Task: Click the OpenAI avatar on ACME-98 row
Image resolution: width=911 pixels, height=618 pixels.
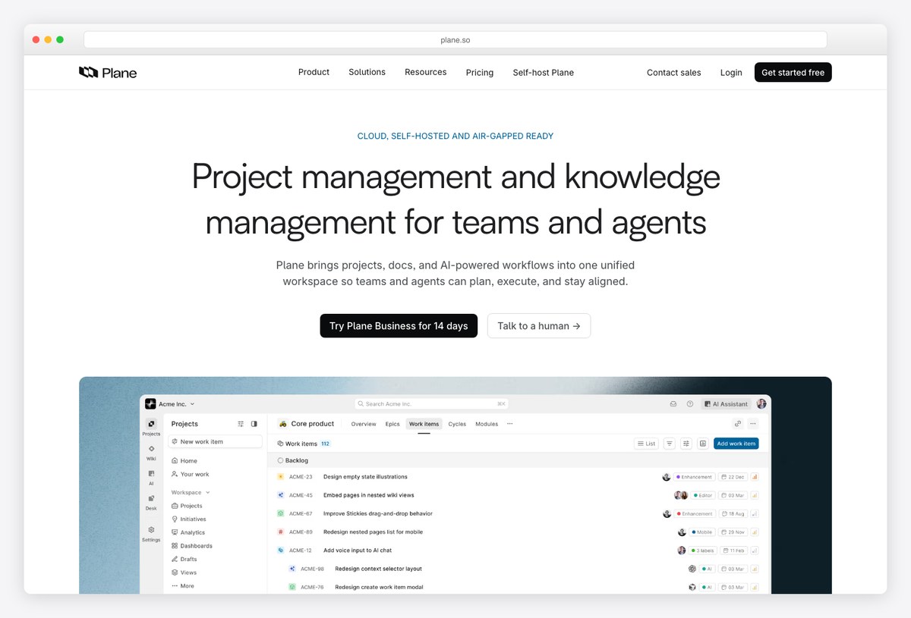Action: (692, 569)
